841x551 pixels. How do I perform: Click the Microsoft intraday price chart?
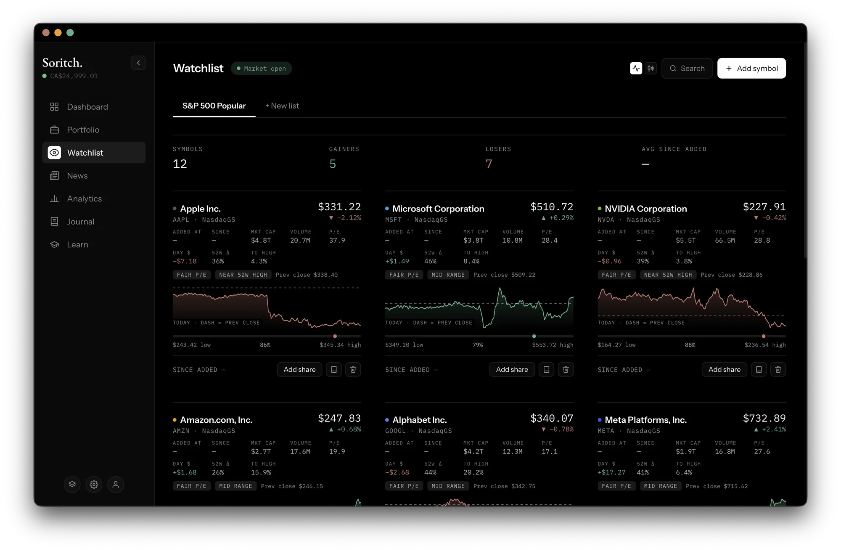(x=479, y=308)
